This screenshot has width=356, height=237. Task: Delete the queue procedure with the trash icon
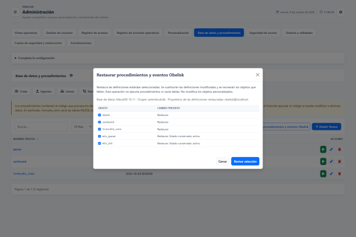pos(339,149)
